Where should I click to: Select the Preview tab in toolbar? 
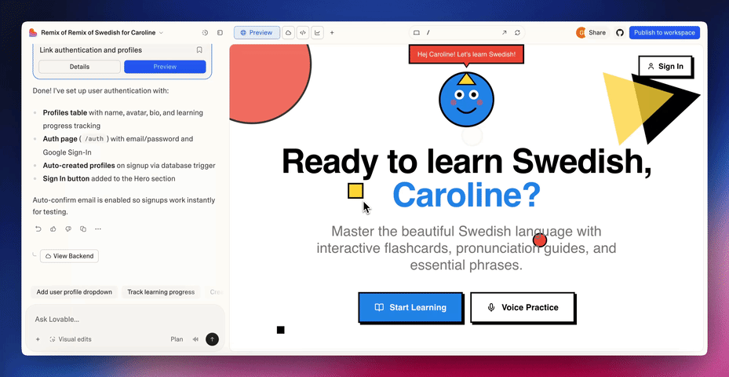click(x=257, y=33)
